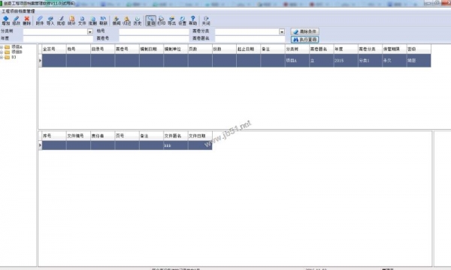Click the 借阅 (Borrow) toolbar icon

[x=117, y=21]
